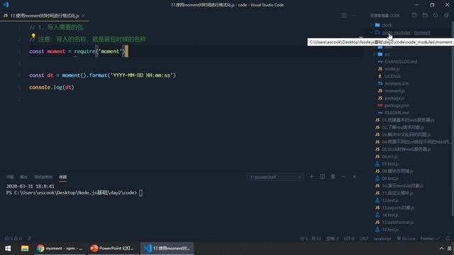Open ender.js in the Explorer
This screenshot has width=454, height=255.
pos(392,69)
